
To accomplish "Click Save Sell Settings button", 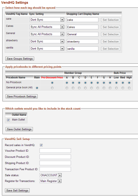I will tap(17, 190).
